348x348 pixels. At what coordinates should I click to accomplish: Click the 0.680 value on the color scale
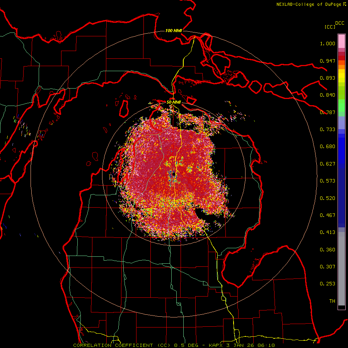pos(328,147)
